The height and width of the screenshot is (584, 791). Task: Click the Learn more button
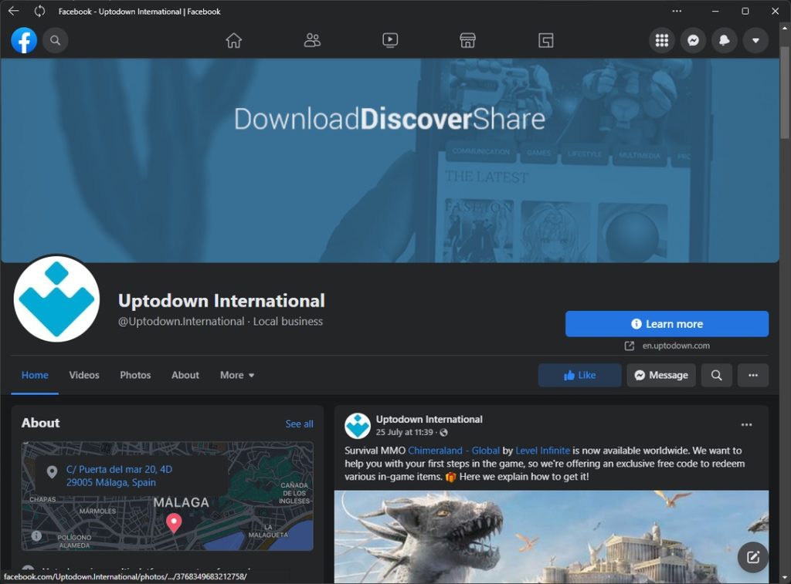tap(667, 323)
